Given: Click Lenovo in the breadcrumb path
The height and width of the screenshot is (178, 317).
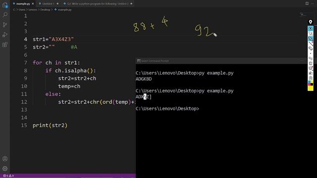Looking at the screenshot, I should [33, 10].
